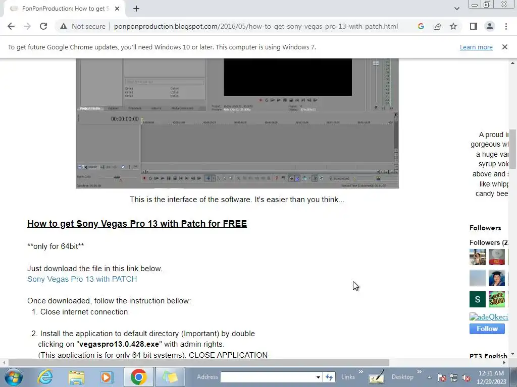Click the Desktop toolbar label

click(402, 377)
